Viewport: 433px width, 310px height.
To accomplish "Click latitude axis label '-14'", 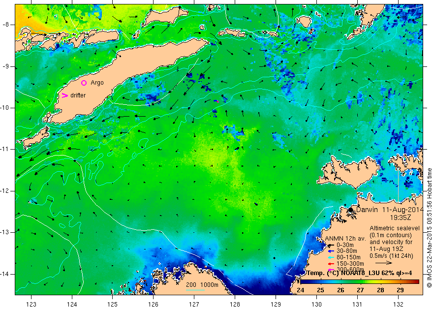I will 5,274.
